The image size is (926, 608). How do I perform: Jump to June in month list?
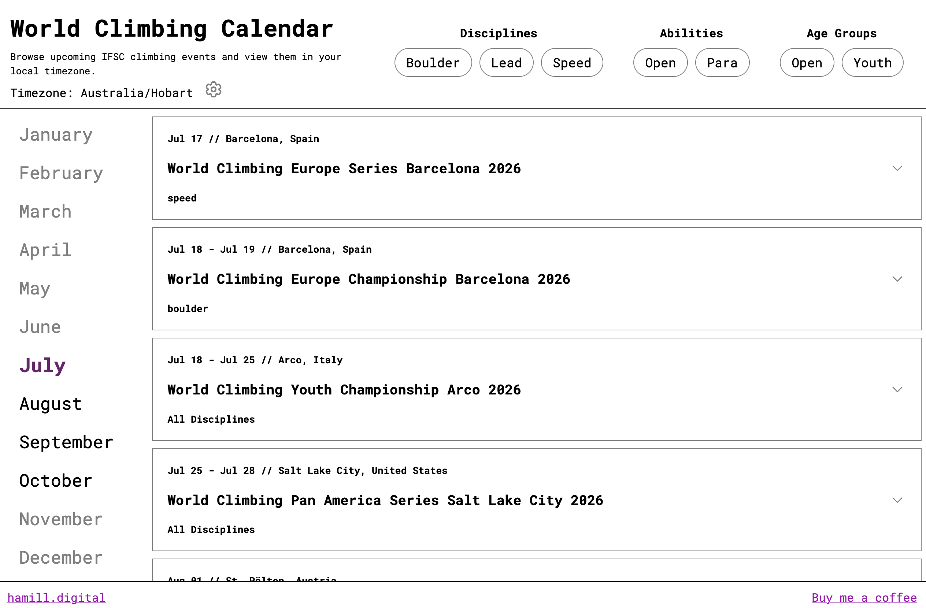click(40, 327)
